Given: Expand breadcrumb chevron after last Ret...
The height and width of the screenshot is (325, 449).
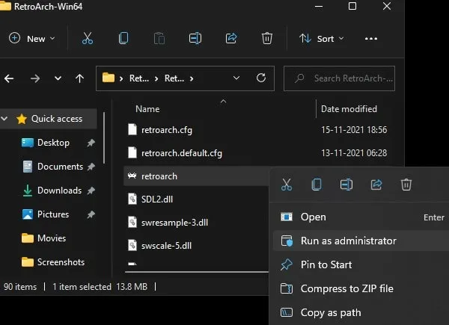Looking at the screenshot, I should (x=192, y=78).
